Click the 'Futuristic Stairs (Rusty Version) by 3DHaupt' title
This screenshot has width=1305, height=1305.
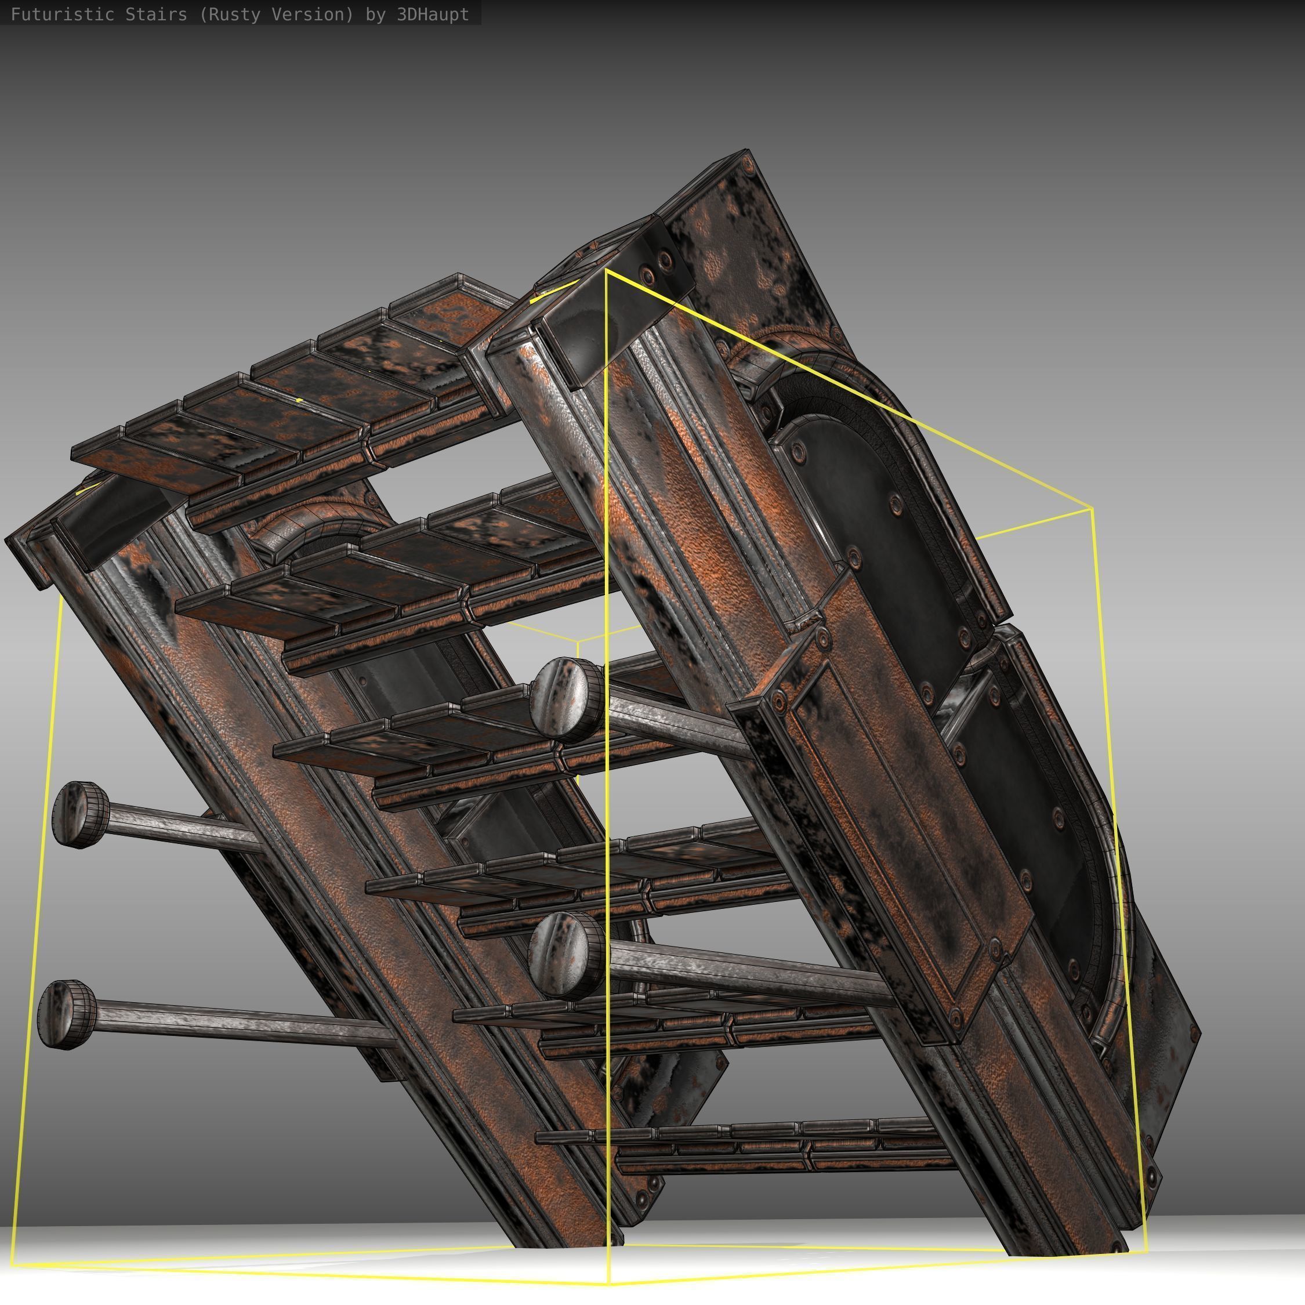(x=240, y=14)
